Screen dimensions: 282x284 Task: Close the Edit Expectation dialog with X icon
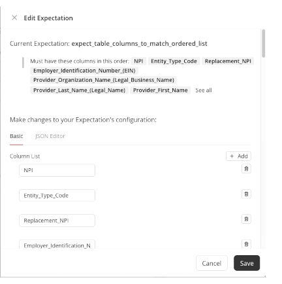pos(14,18)
